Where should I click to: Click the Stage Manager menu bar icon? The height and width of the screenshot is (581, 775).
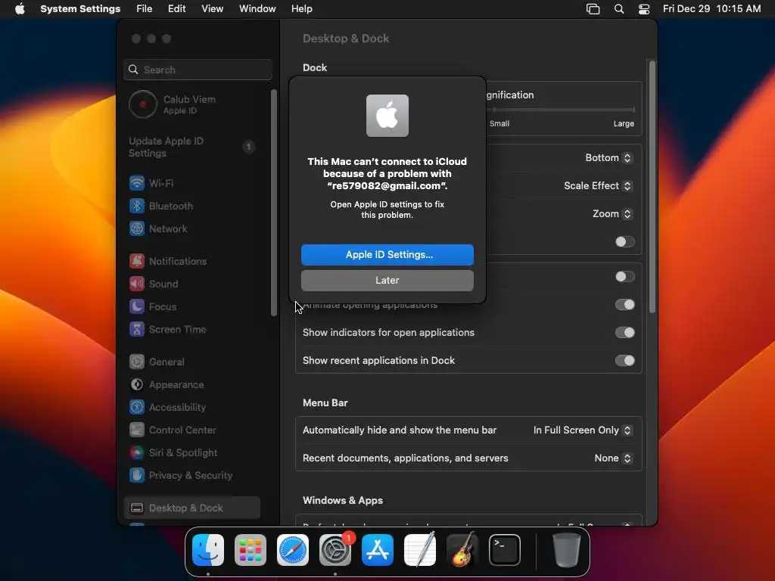tap(593, 9)
